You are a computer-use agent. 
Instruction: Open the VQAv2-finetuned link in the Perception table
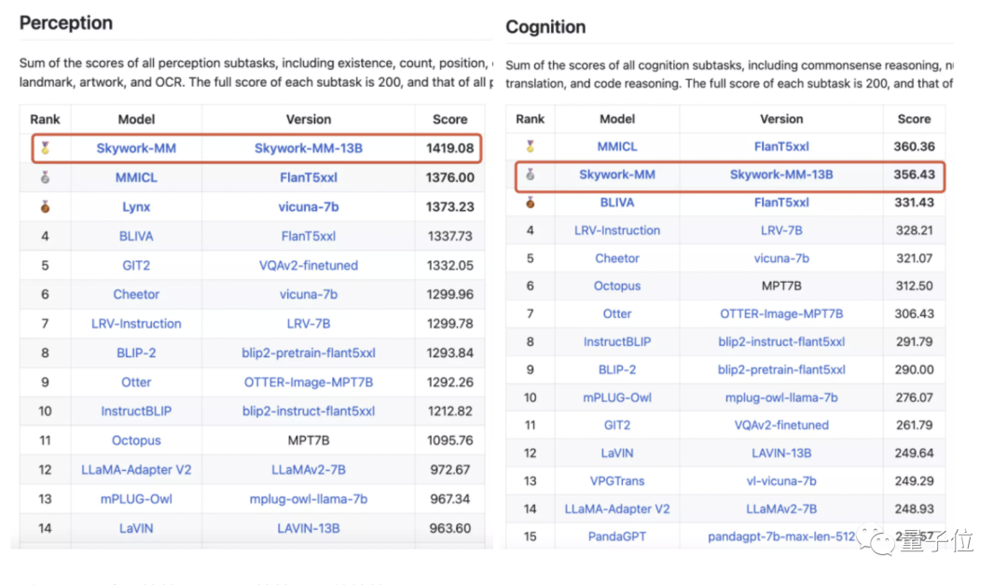(309, 266)
